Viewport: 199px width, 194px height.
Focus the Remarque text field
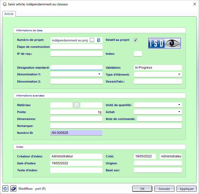pyautogui.click(x=116, y=126)
